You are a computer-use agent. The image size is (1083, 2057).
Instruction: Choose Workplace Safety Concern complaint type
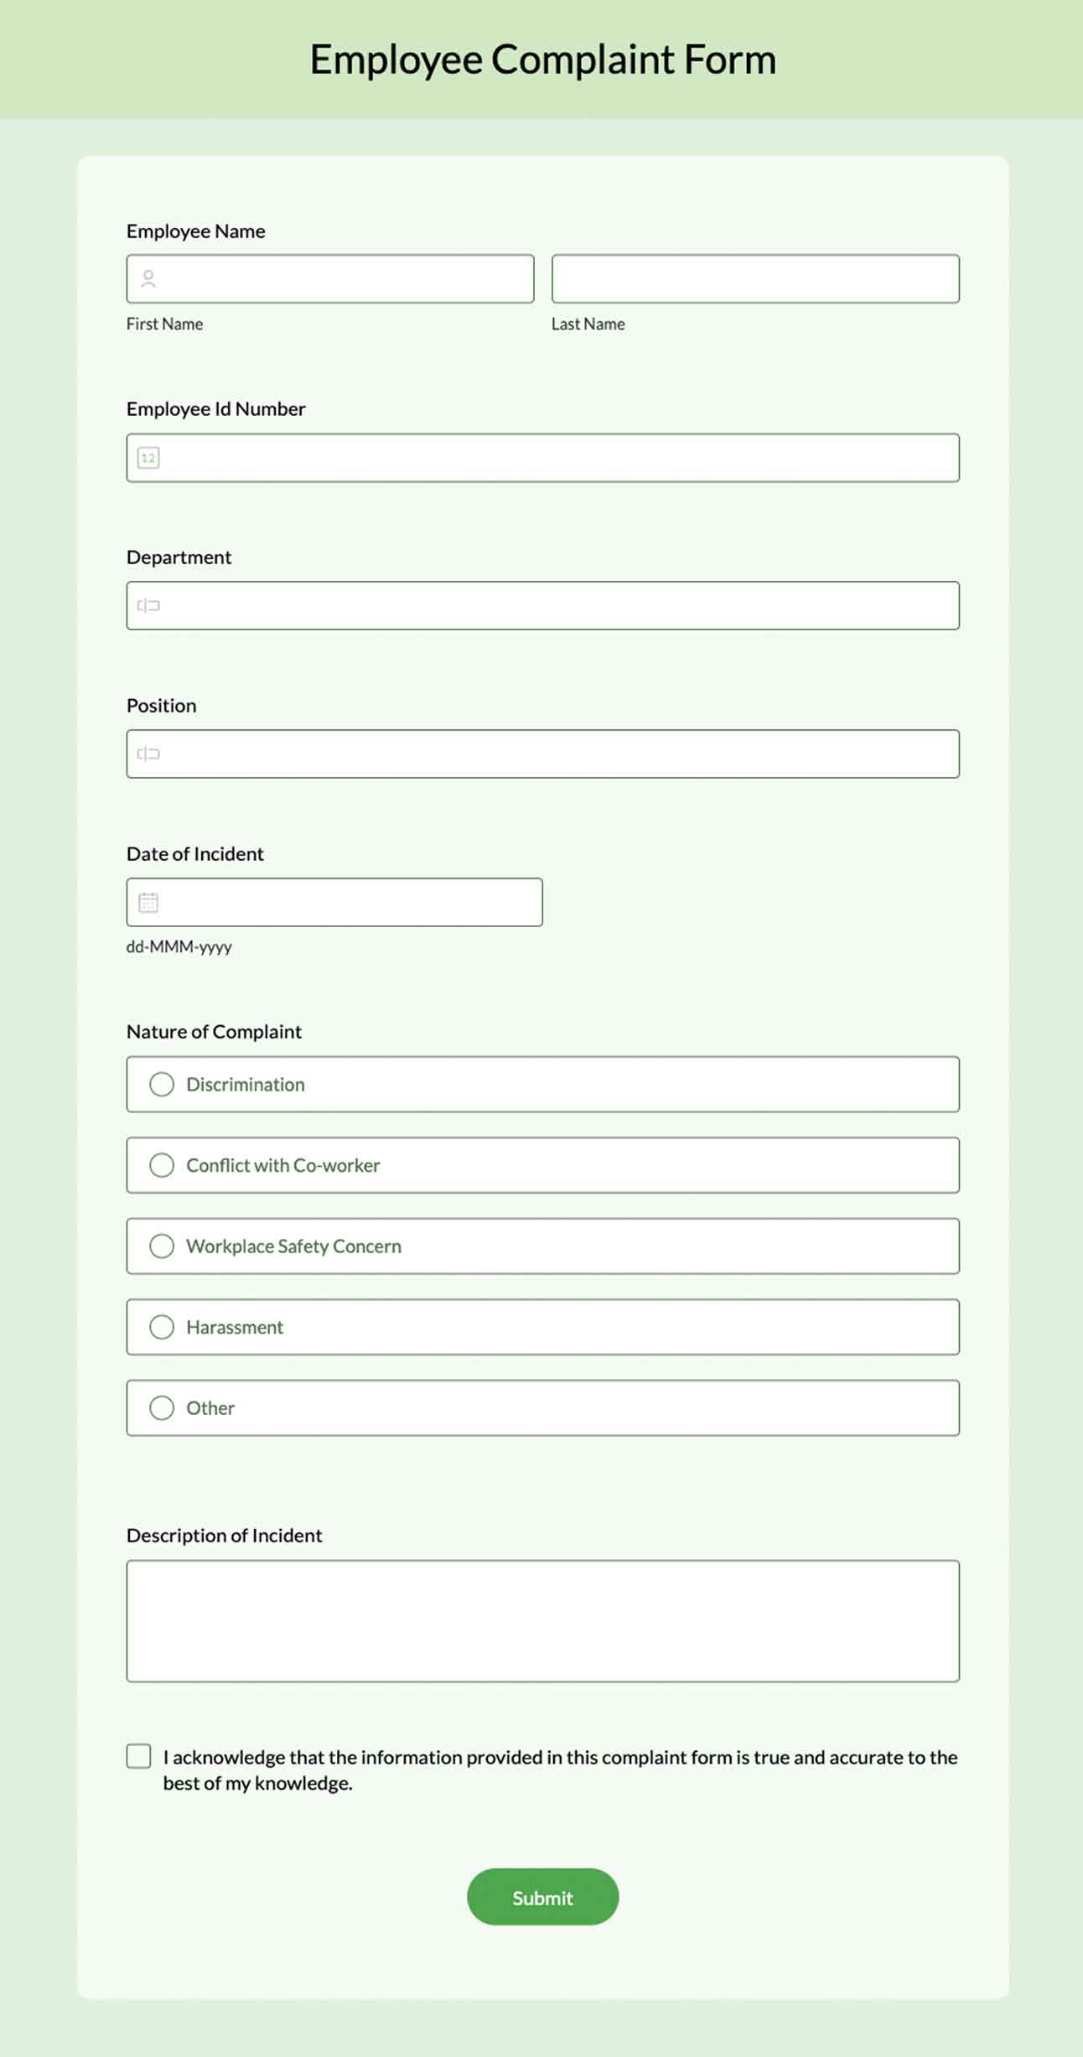click(162, 1246)
